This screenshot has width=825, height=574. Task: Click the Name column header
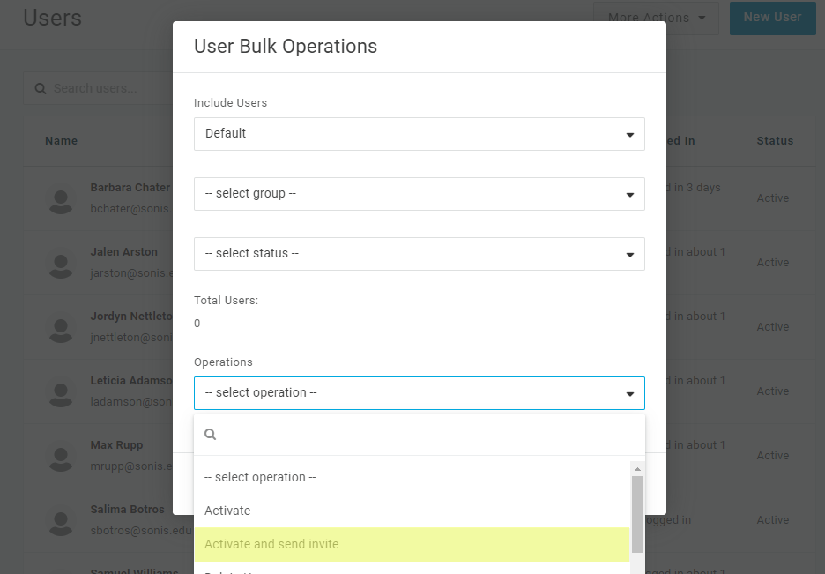click(62, 141)
